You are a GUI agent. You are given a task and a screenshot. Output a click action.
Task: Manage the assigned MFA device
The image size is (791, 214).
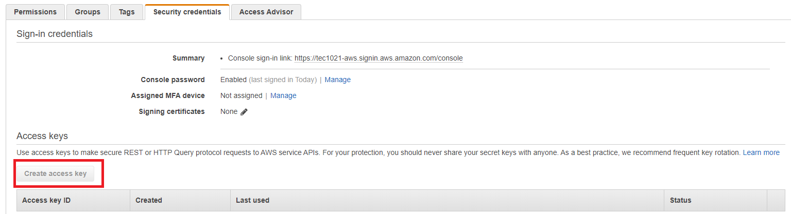pyautogui.click(x=283, y=96)
